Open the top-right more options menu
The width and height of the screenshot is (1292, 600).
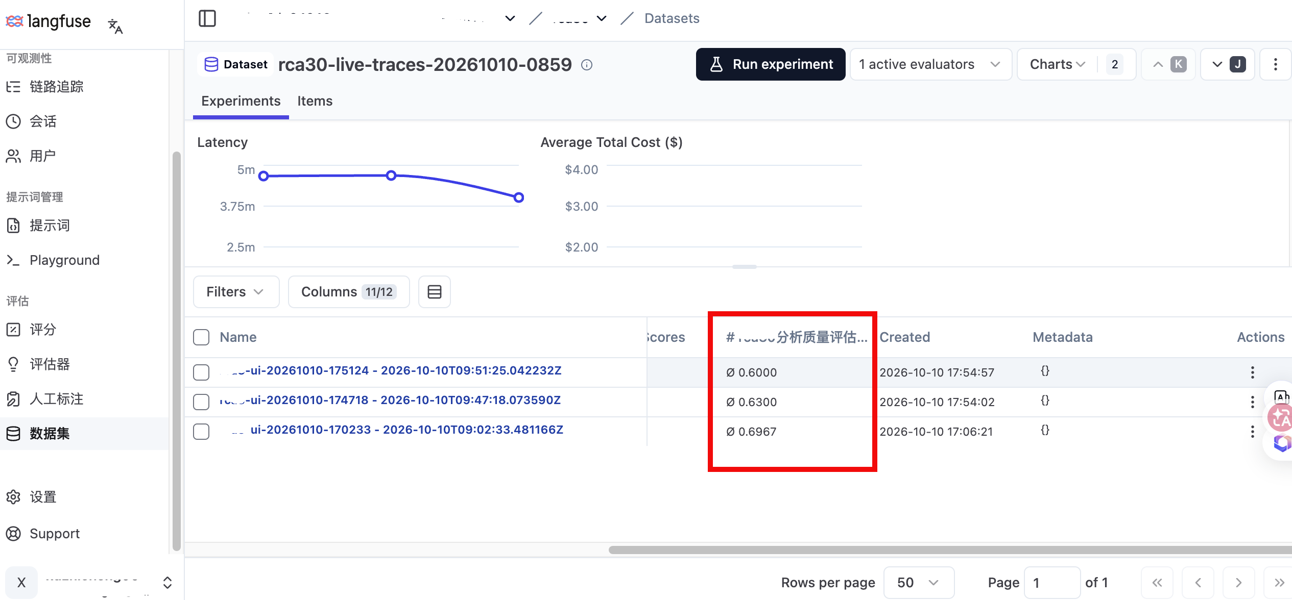point(1275,64)
